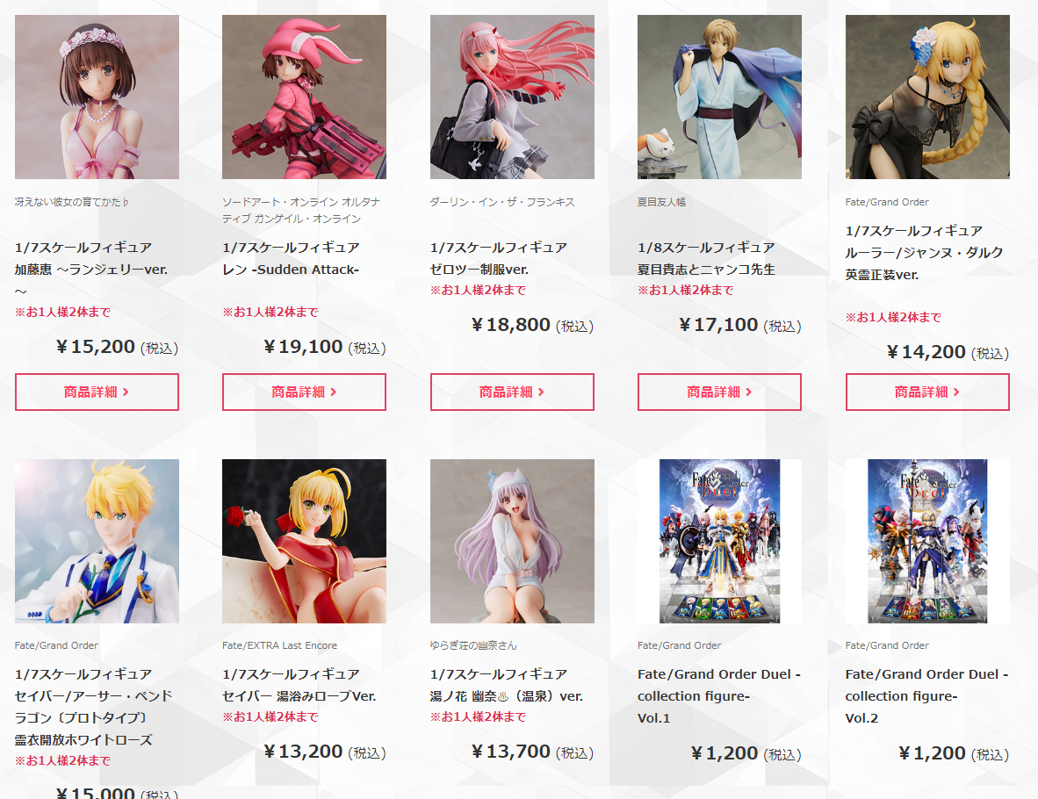Screen dimensions: 1038x799
Task: Click 商品詳細 button under ¥15,200 item
Action: pyautogui.click(x=97, y=392)
